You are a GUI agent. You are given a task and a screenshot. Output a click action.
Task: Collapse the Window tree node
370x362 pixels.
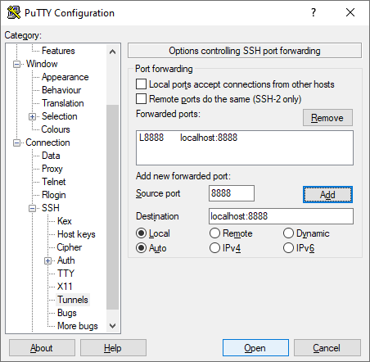(x=17, y=65)
